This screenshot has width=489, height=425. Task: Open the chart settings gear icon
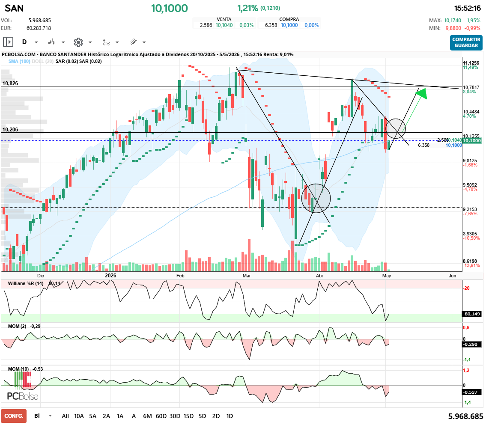(78, 42)
